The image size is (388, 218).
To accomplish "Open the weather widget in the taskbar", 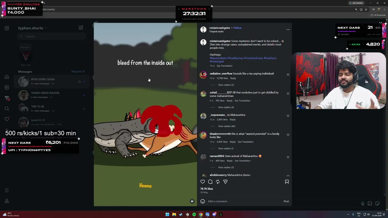I will click(x=10, y=214).
